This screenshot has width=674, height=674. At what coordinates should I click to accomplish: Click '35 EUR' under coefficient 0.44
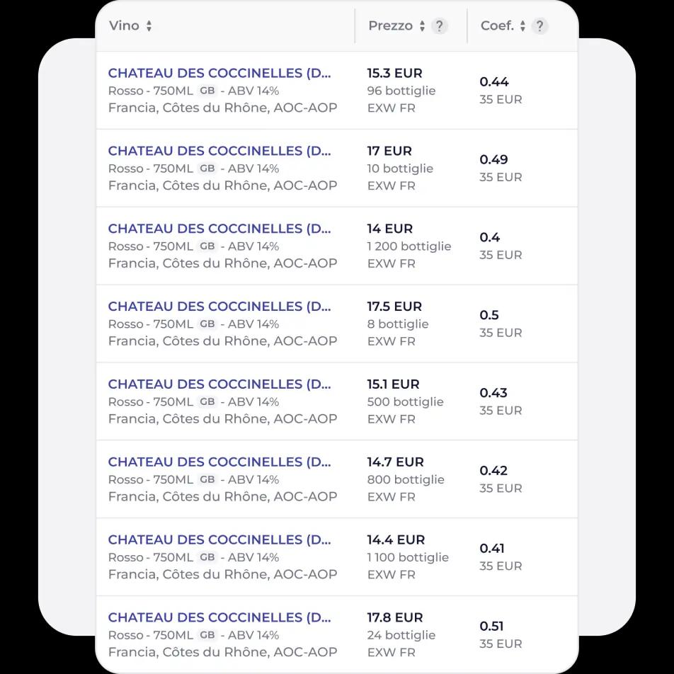[501, 100]
